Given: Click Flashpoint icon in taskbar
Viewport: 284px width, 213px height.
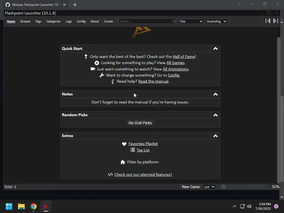Looking at the screenshot, I should pyautogui.click(x=46, y=206).
